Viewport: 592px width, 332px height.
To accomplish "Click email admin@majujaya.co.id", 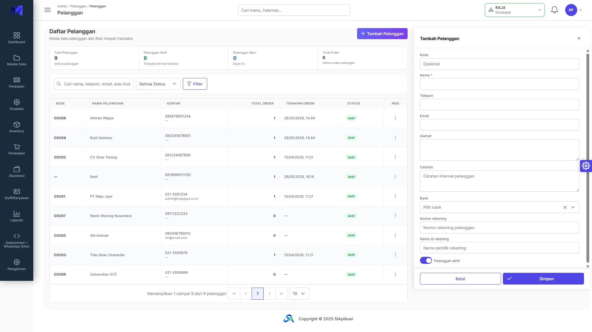I will (181, 199).
